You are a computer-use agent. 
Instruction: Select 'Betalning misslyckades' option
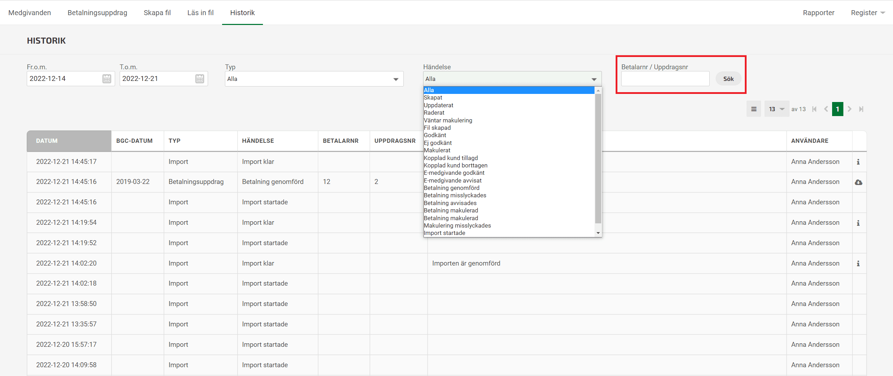tap(509, 195)
